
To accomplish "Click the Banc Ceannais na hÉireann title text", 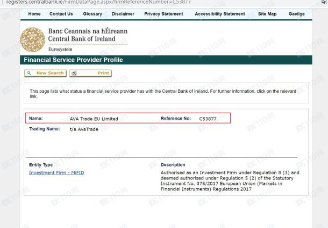I will (x=88, y=31).
